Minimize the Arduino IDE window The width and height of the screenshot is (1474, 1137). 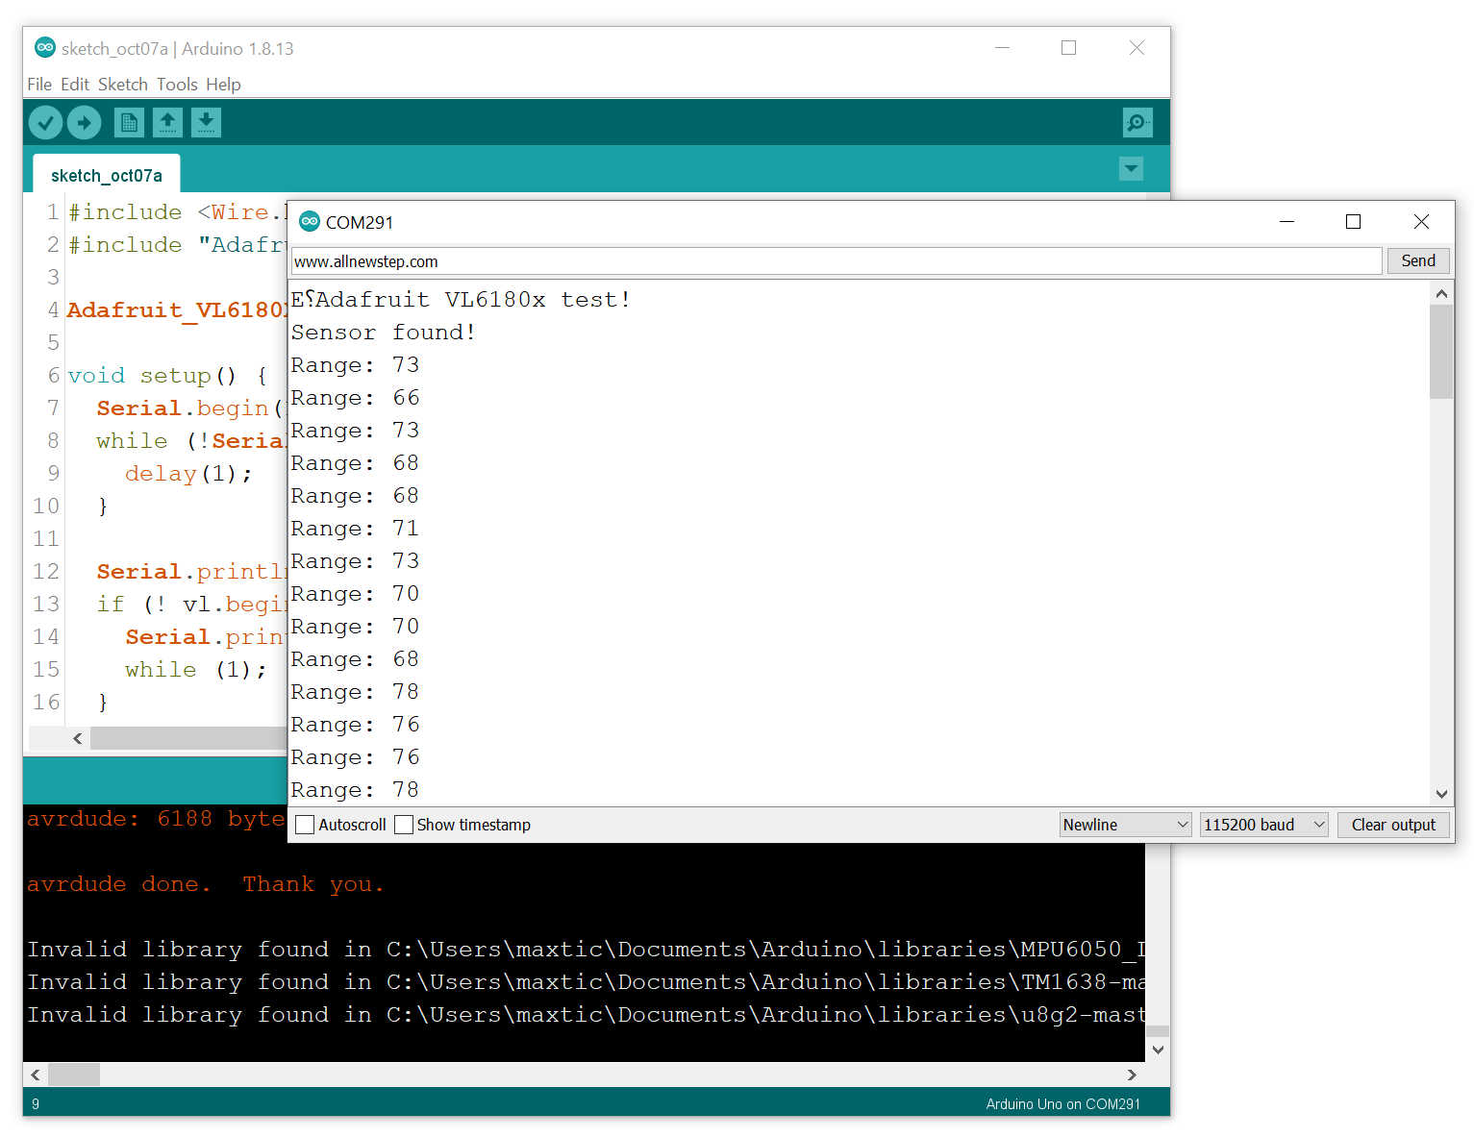(x=1002, y=47)
